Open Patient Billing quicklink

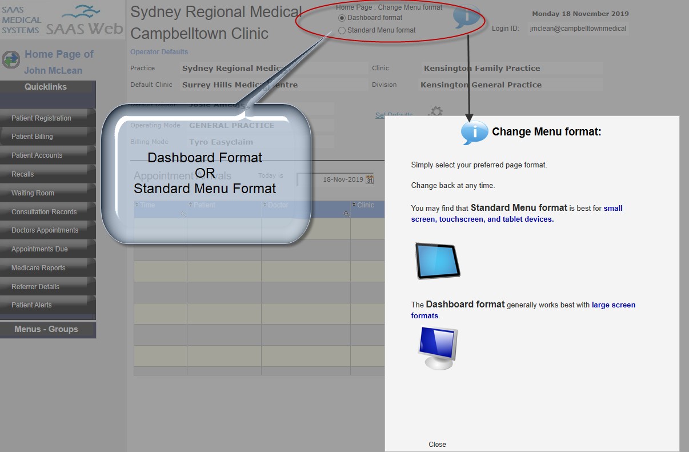pos(48,137)
